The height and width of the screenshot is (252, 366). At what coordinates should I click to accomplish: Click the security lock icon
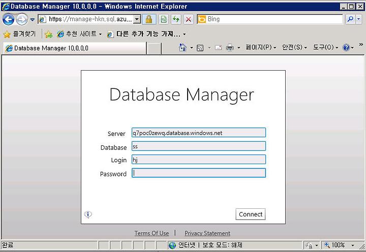coord(149,19)
